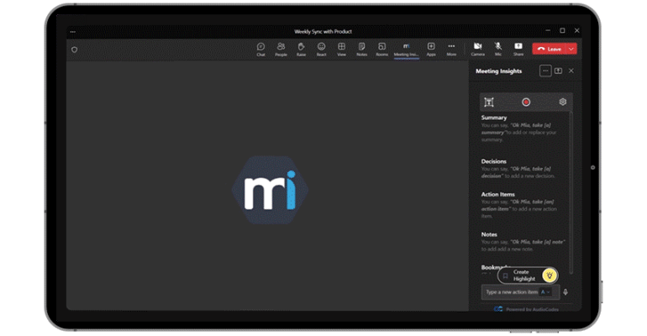Open the window ellipsis menu at top-left

coord(72,32)
